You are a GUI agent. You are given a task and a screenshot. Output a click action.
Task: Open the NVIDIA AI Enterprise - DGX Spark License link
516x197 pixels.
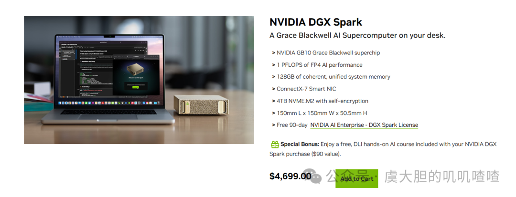coord(364,125)
